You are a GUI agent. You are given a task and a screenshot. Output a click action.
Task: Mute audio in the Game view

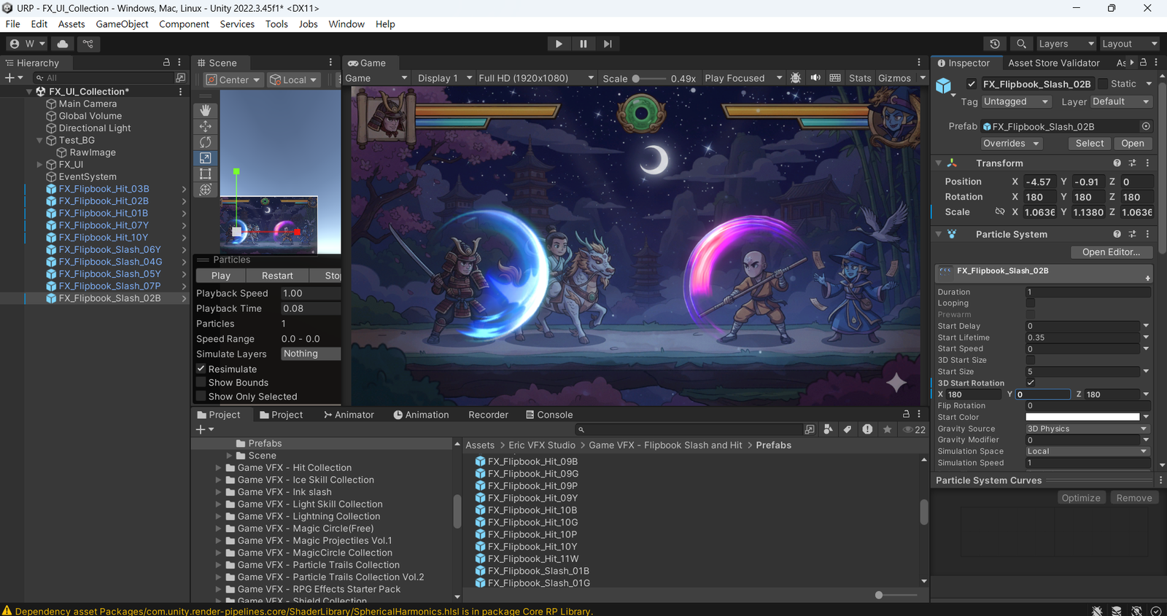point(815,78)
